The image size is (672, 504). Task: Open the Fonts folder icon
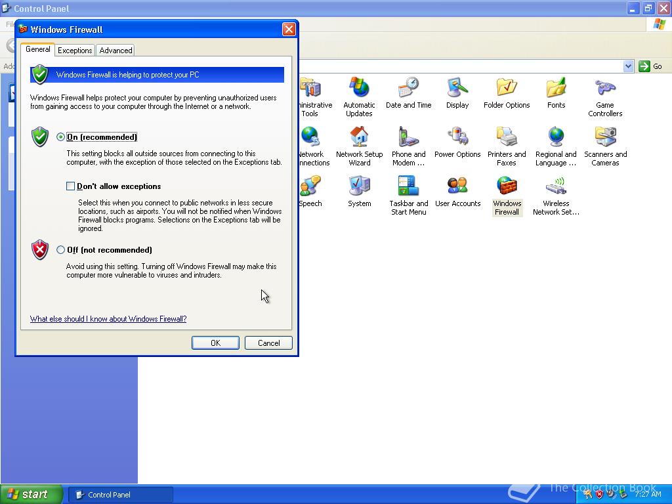(x=556, y=93)
